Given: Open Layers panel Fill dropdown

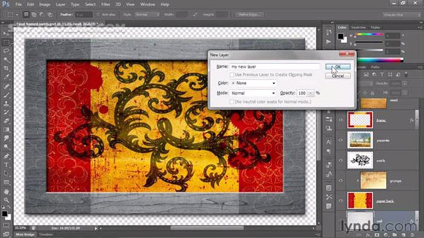Looking at the screenshot, I should pos(405,93).
